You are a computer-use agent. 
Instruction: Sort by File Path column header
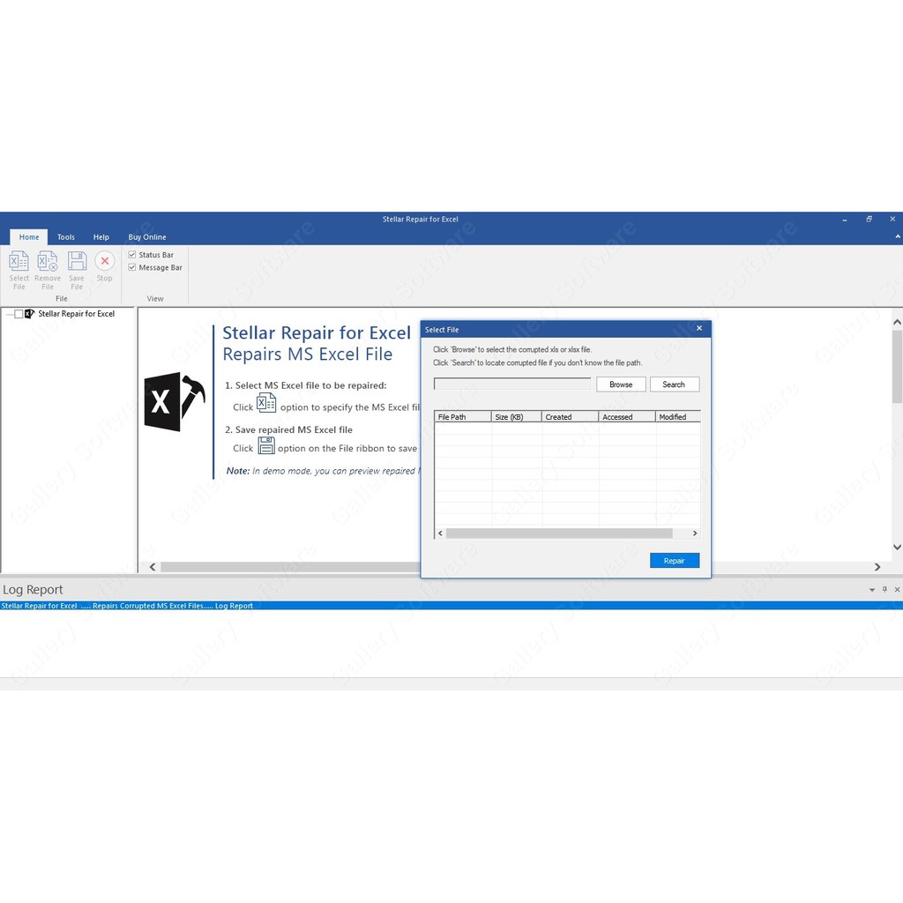point(462,417)
